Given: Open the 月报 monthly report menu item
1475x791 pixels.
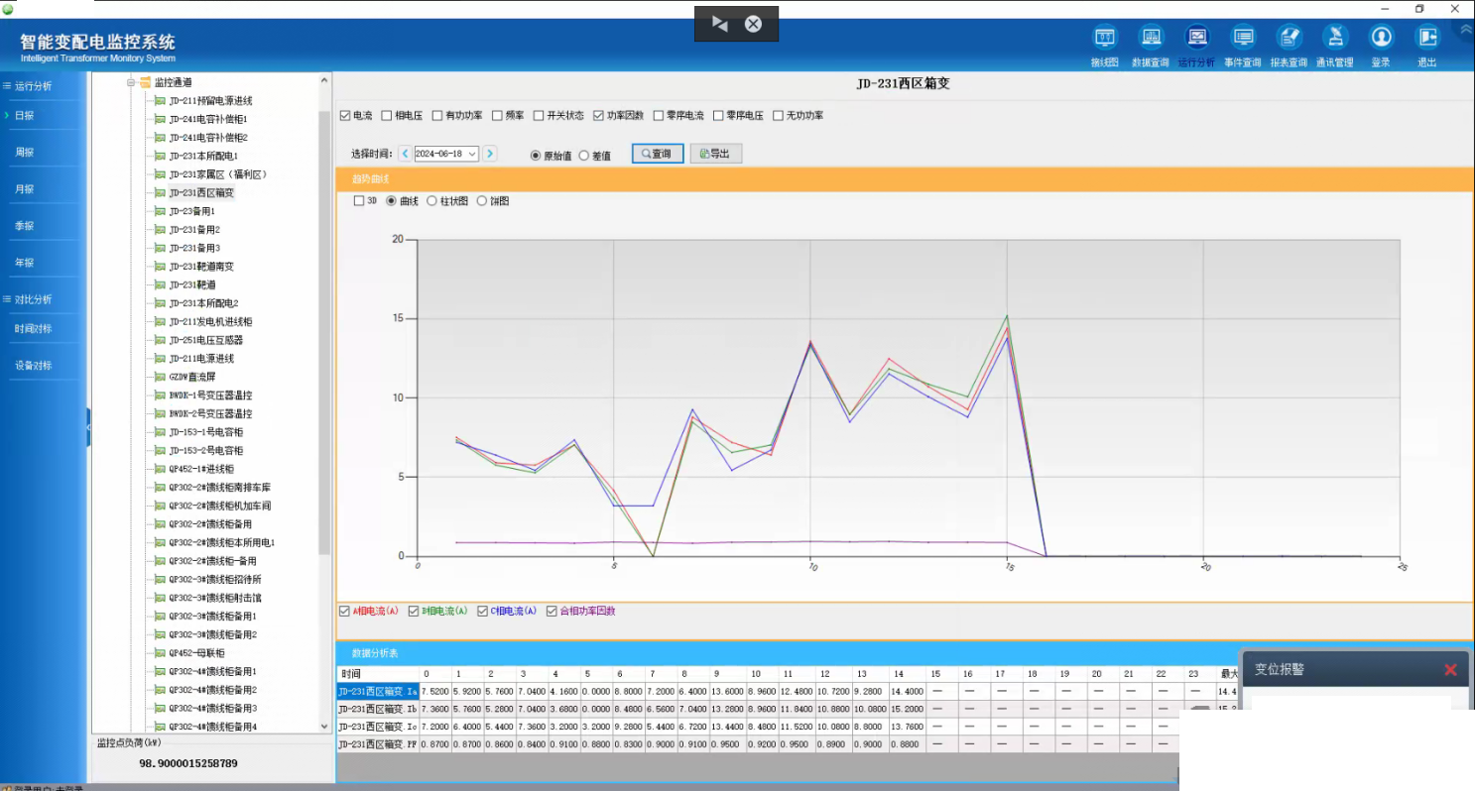Looking at the screenshot, I should (24, 189).
